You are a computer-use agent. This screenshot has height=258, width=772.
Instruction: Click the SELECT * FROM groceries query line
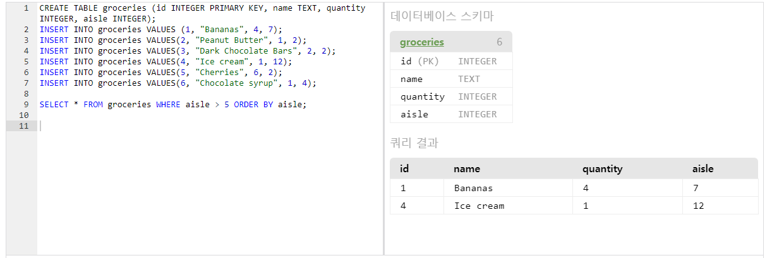coord(173,104)
